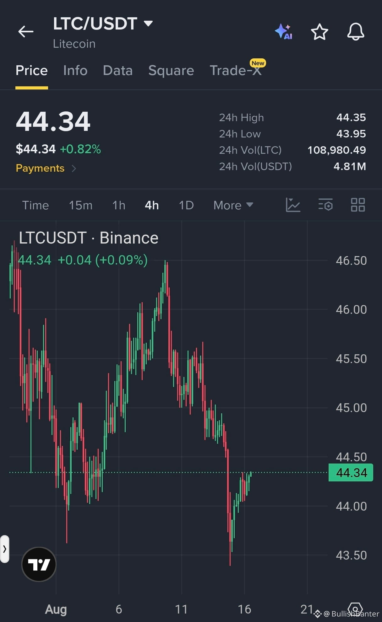Viewport: 382px width, 622px height.
Task: Open the AI sparkle assistant icon
Action: click(283, 32)
